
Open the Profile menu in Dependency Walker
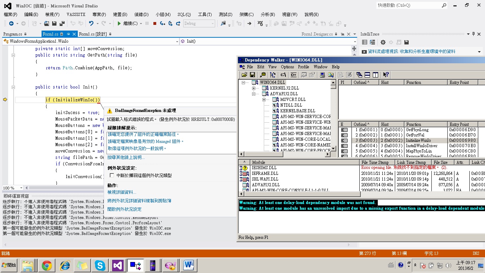pos(304,67)
